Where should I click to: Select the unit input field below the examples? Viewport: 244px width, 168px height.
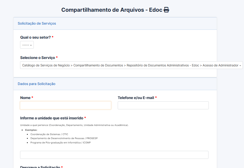coord(114,155)
